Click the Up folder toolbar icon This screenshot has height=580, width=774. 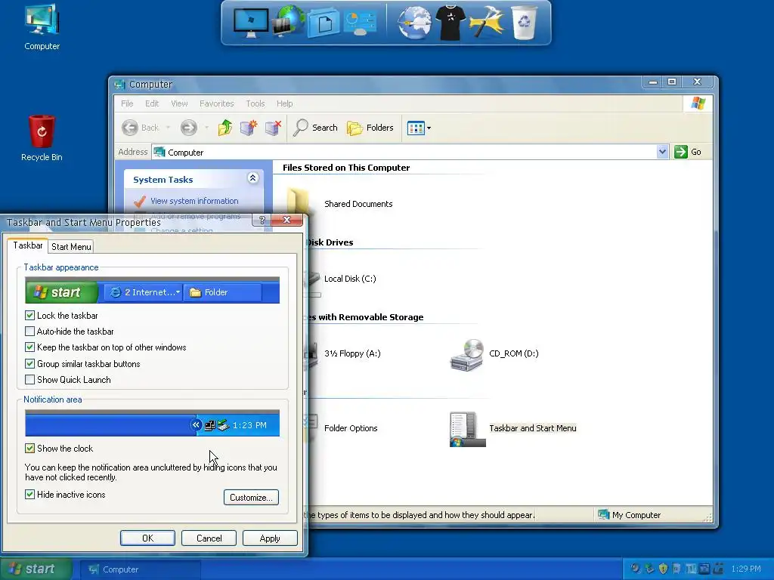(x=225, y=128)
